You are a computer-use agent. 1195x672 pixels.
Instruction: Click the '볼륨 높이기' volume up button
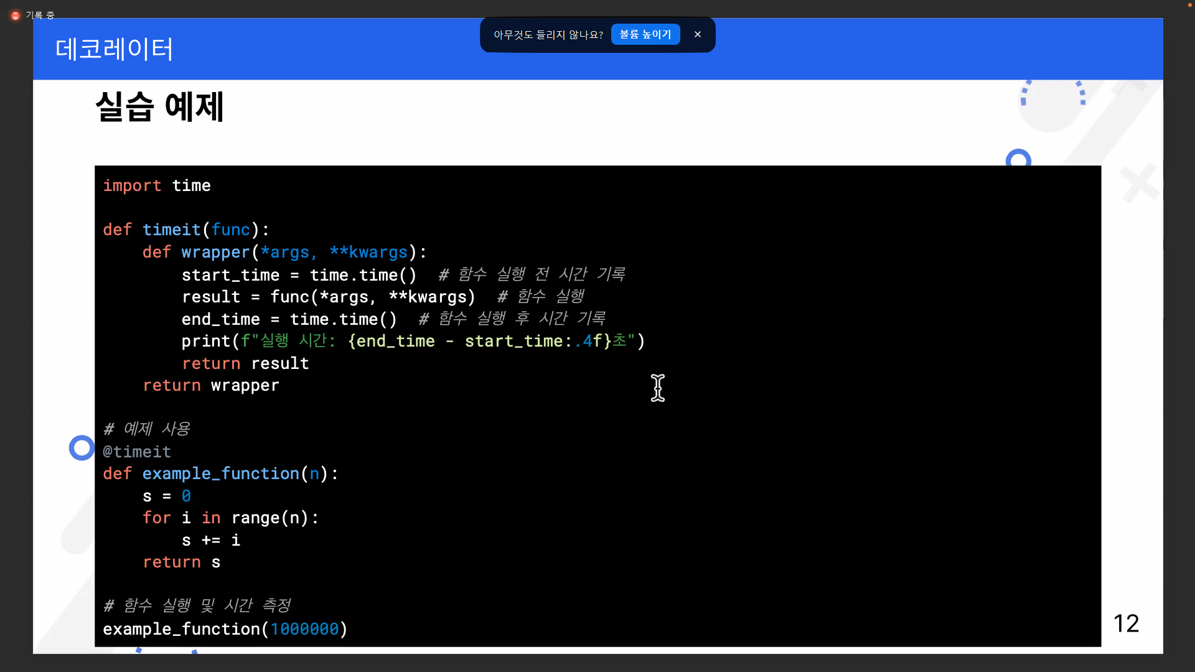click(645, 34)
